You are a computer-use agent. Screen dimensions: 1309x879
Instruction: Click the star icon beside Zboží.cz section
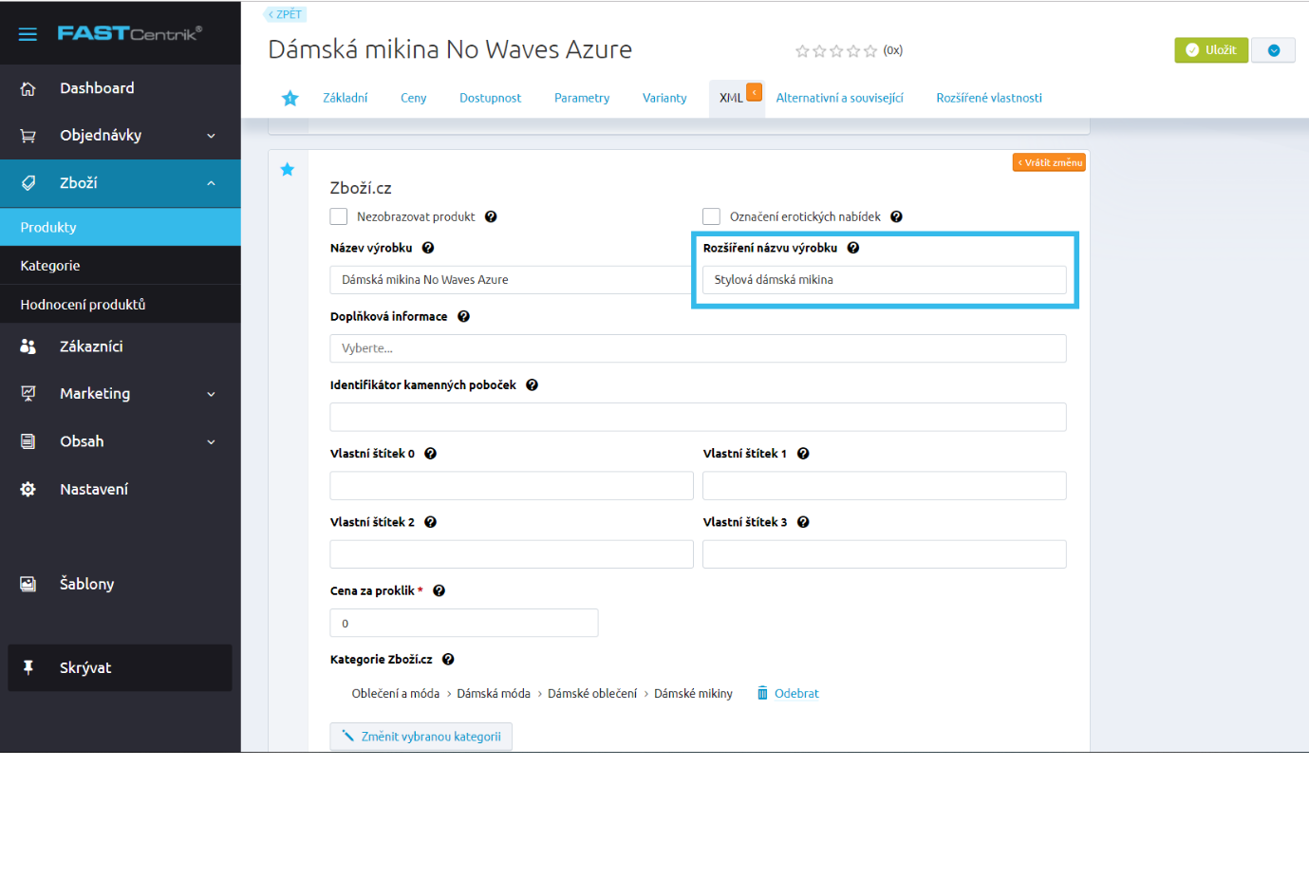tap(288, 170)
